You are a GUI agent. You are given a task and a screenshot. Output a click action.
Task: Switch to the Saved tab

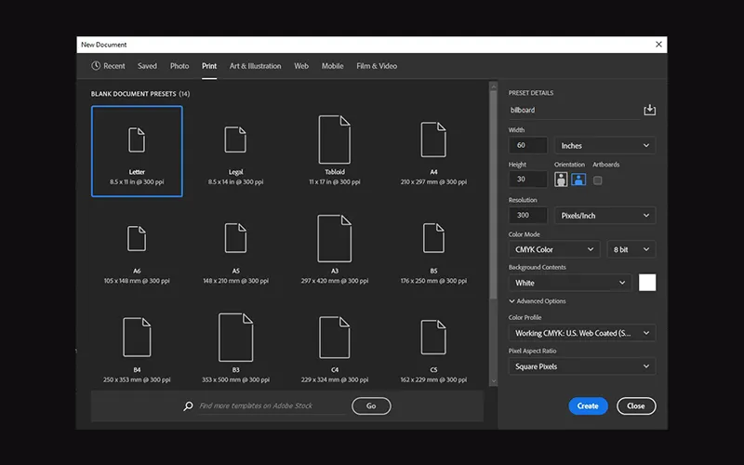click(147, 66)
